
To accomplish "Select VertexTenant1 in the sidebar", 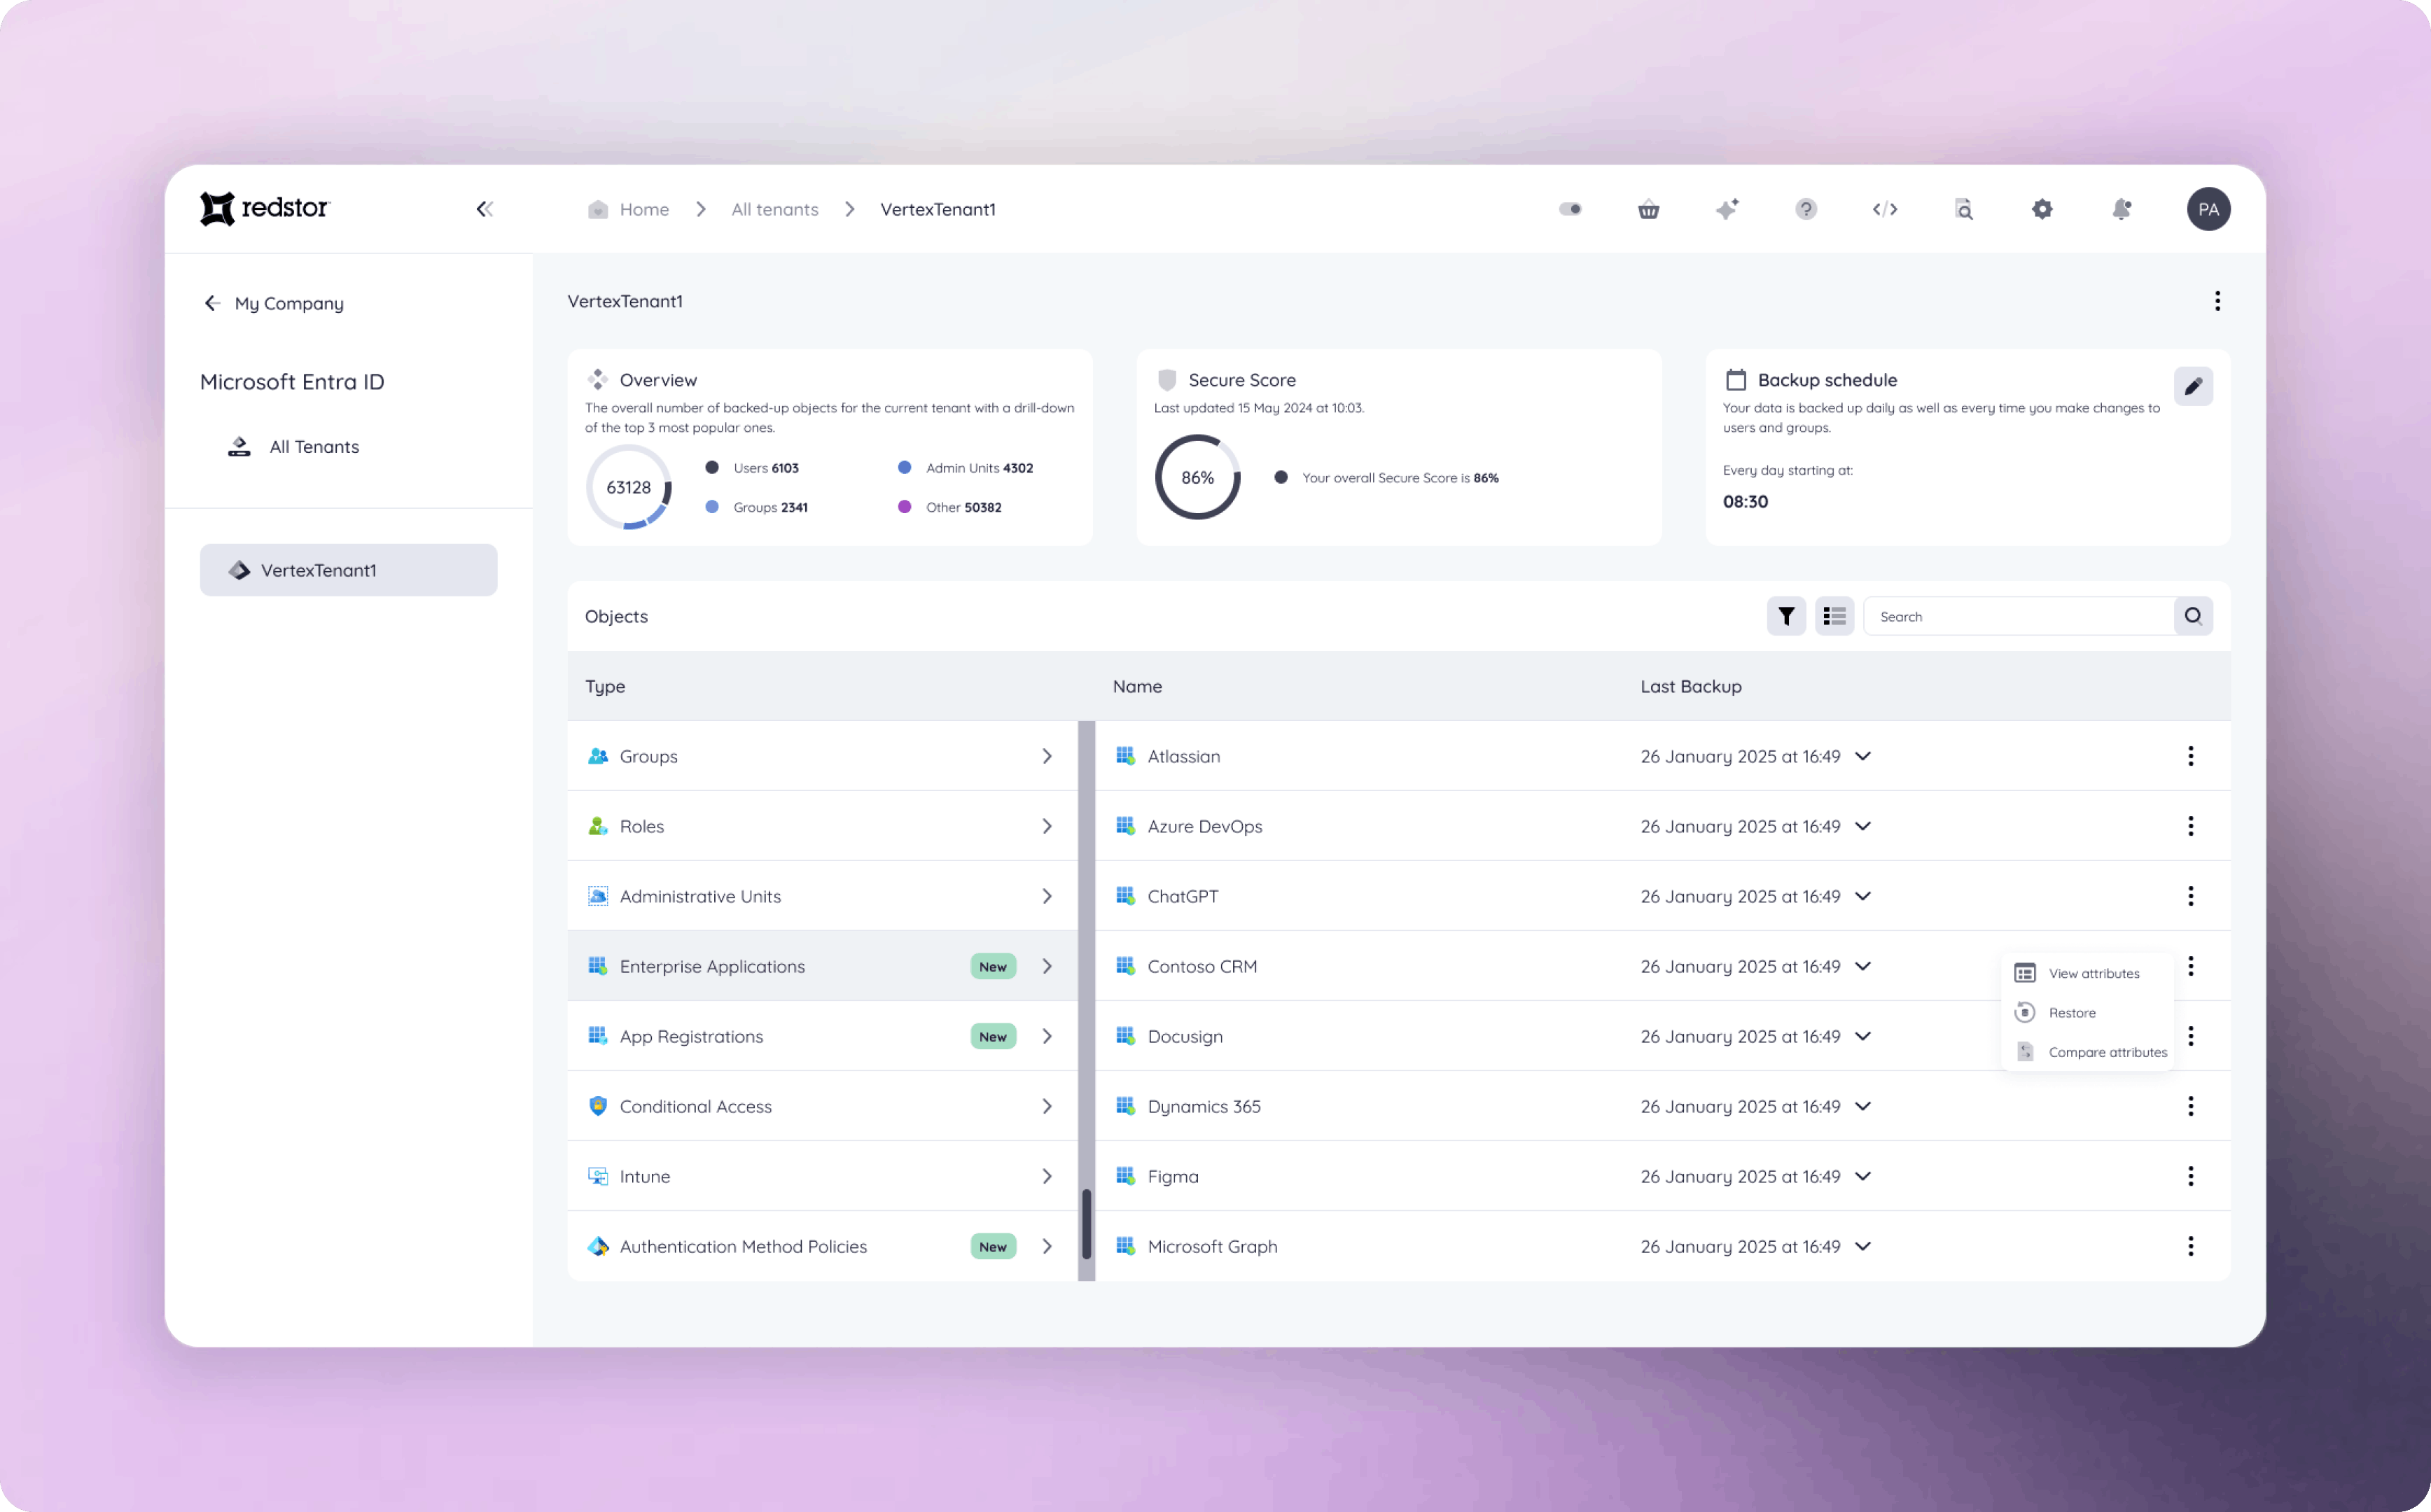I will (349, 570).
